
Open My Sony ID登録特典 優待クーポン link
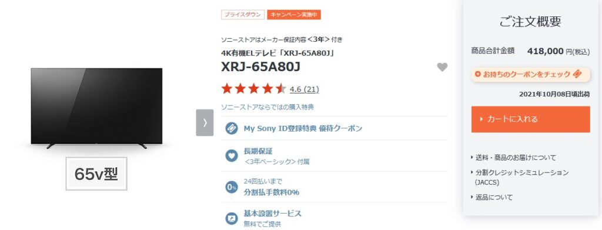[303, 128]
